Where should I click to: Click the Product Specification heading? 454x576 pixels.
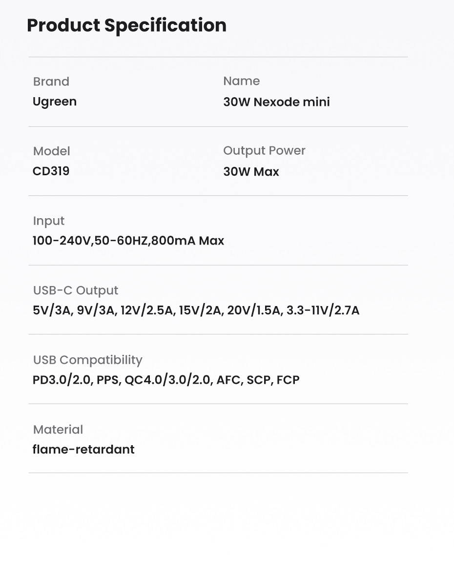[126, 25]
